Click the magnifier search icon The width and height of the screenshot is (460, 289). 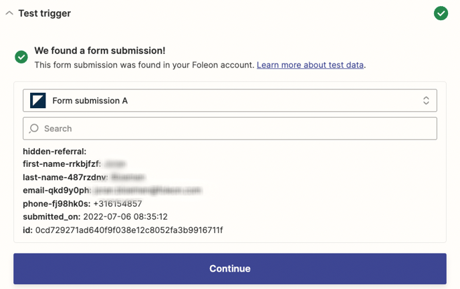click(x=34, y=128)
